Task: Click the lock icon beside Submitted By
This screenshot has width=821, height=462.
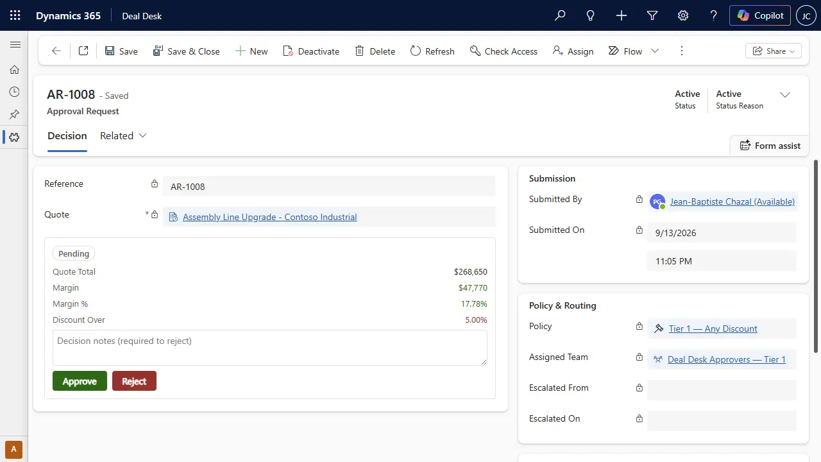Action: coord(639,199)
